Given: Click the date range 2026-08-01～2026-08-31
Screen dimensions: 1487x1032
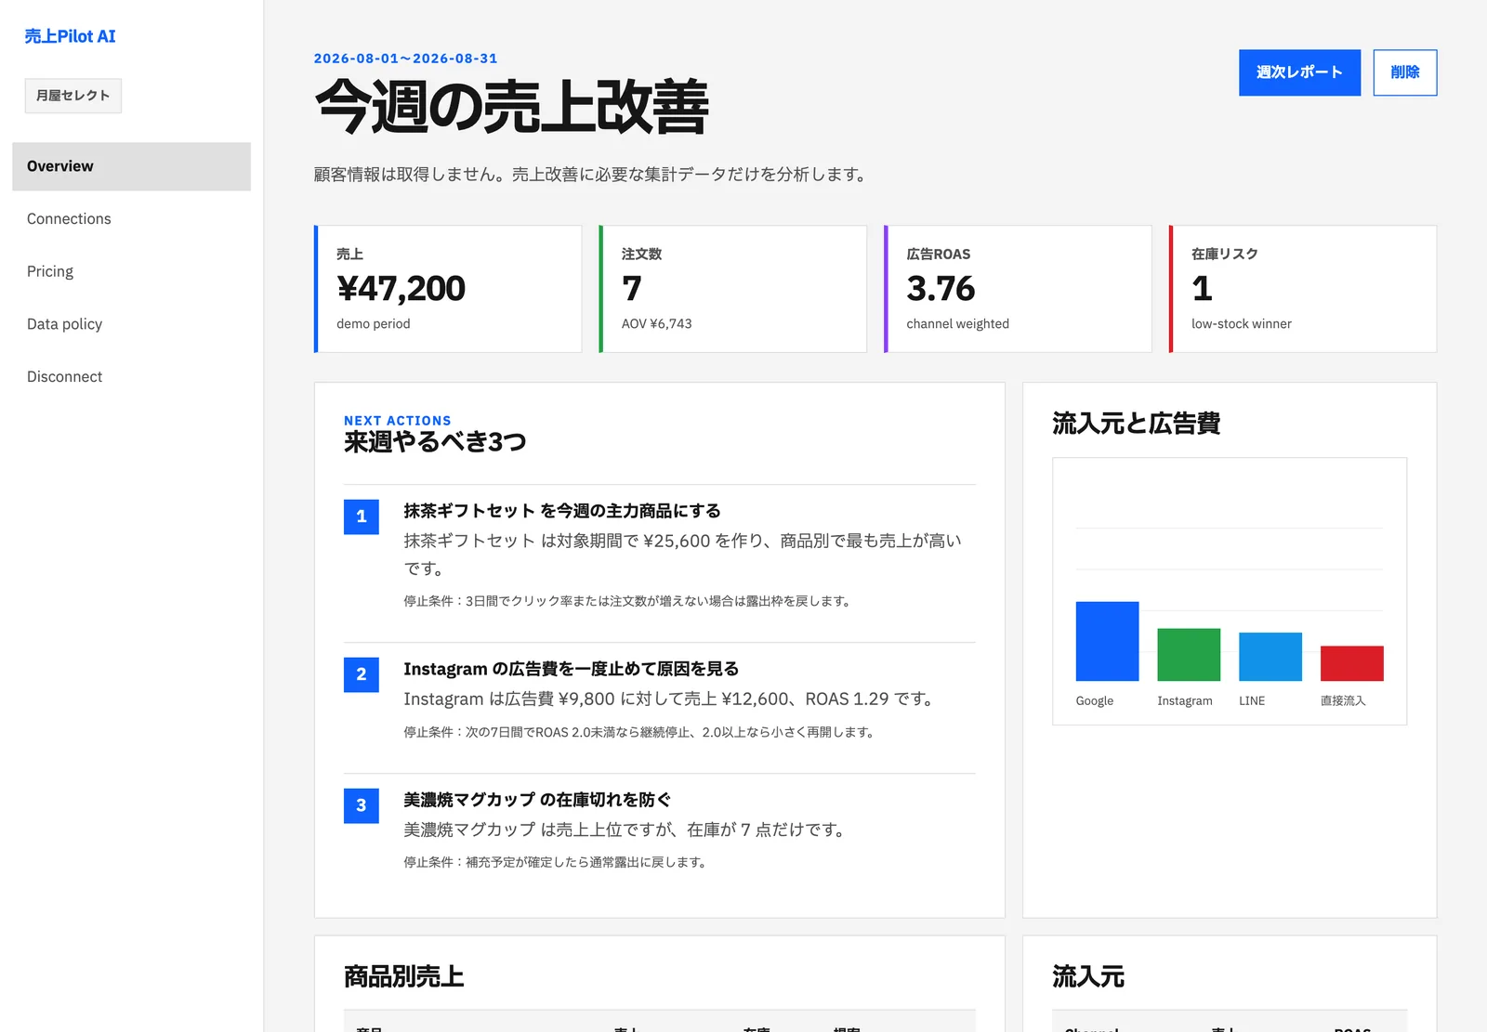Looking at the screenshot, I should click(x=406, y=59).
